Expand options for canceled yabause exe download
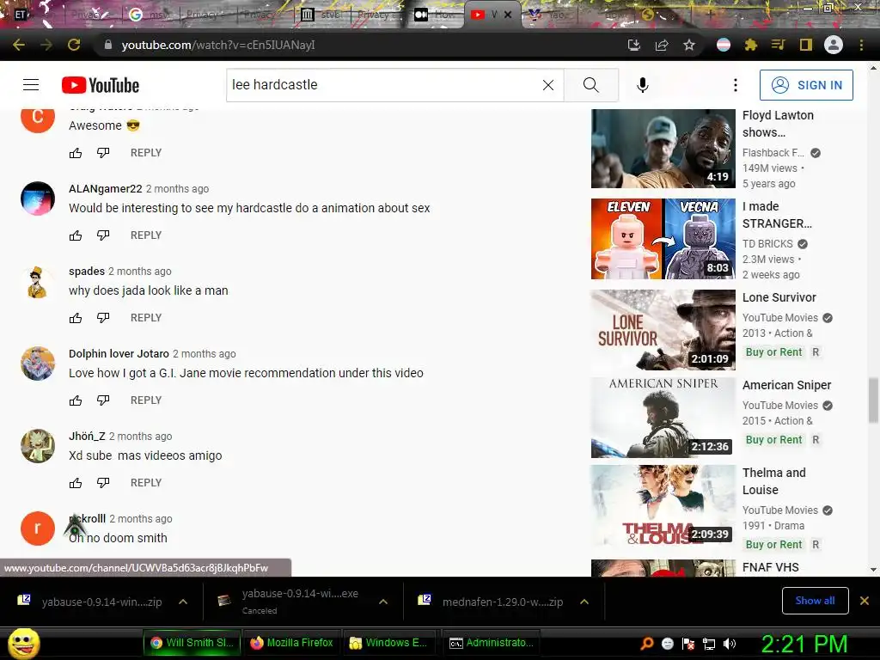Screen dimensions: 880x660 [383, 602]
